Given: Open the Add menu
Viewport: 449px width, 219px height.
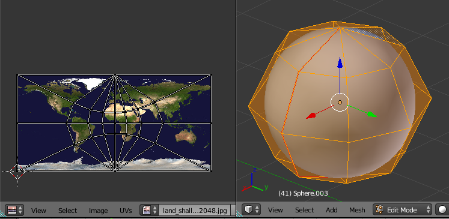Looking at the screenshot, I should [x=332, y=210].
